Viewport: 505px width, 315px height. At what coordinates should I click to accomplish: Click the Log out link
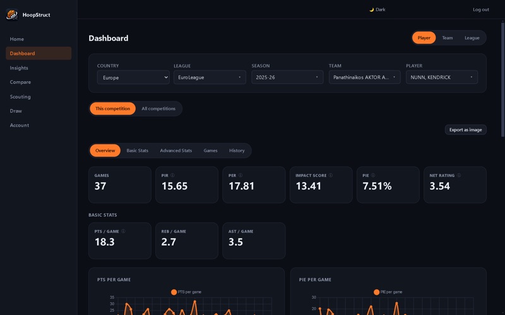[481, 9]
